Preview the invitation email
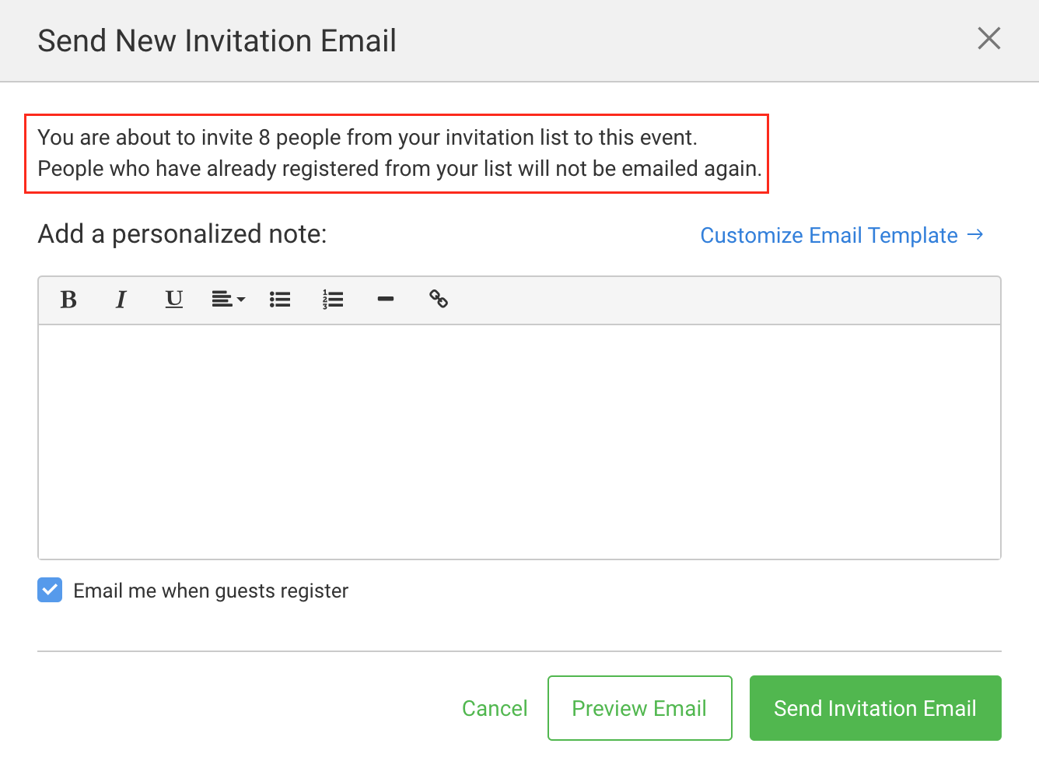 pyautogui.click(x=639, y=708)
